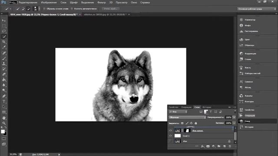Change screen mode from toolbox
278x156 pixels.
click(4, 144)
